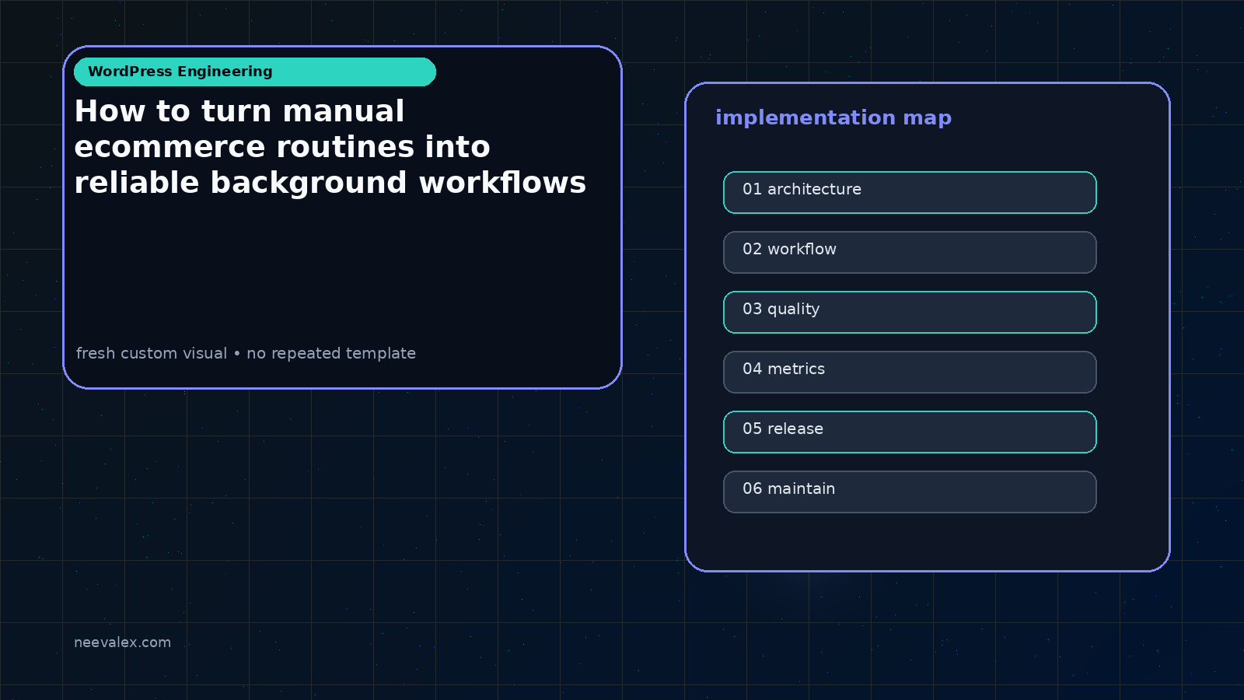This screenshot has width=1244, height=700.
Task: Open the neevalex.com link
Action: click(x=122, y=642)
